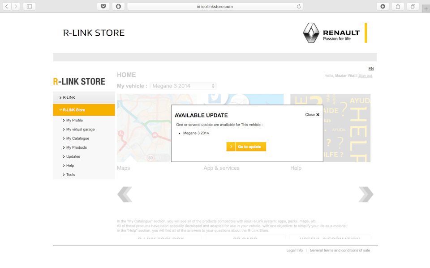Open a new tab with plus button

point(426,9)
